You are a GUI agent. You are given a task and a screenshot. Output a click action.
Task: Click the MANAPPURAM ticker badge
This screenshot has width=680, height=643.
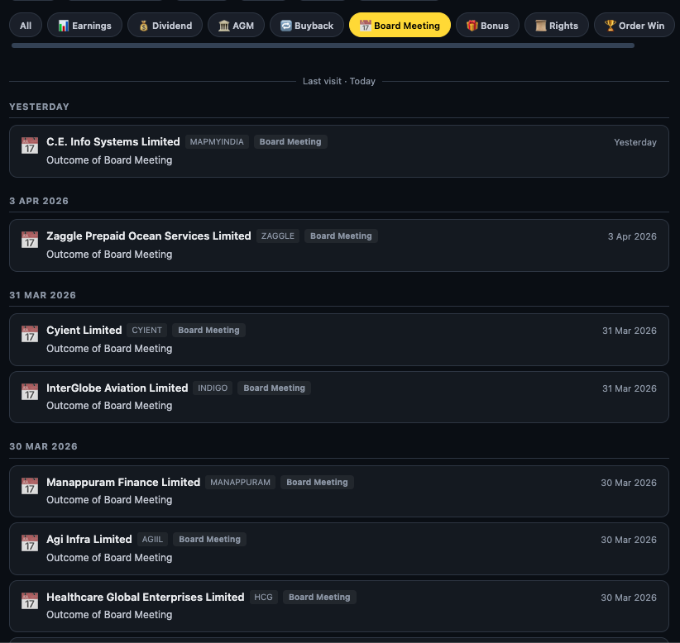tap(240, 483)
